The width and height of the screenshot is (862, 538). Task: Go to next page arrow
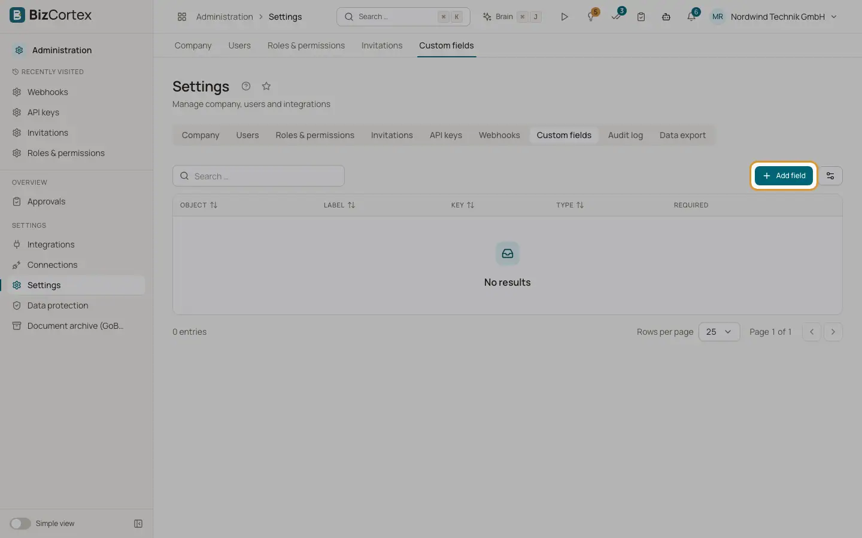(833, 332)
